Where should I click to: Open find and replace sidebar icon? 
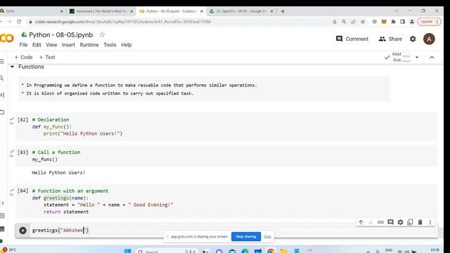1,78
